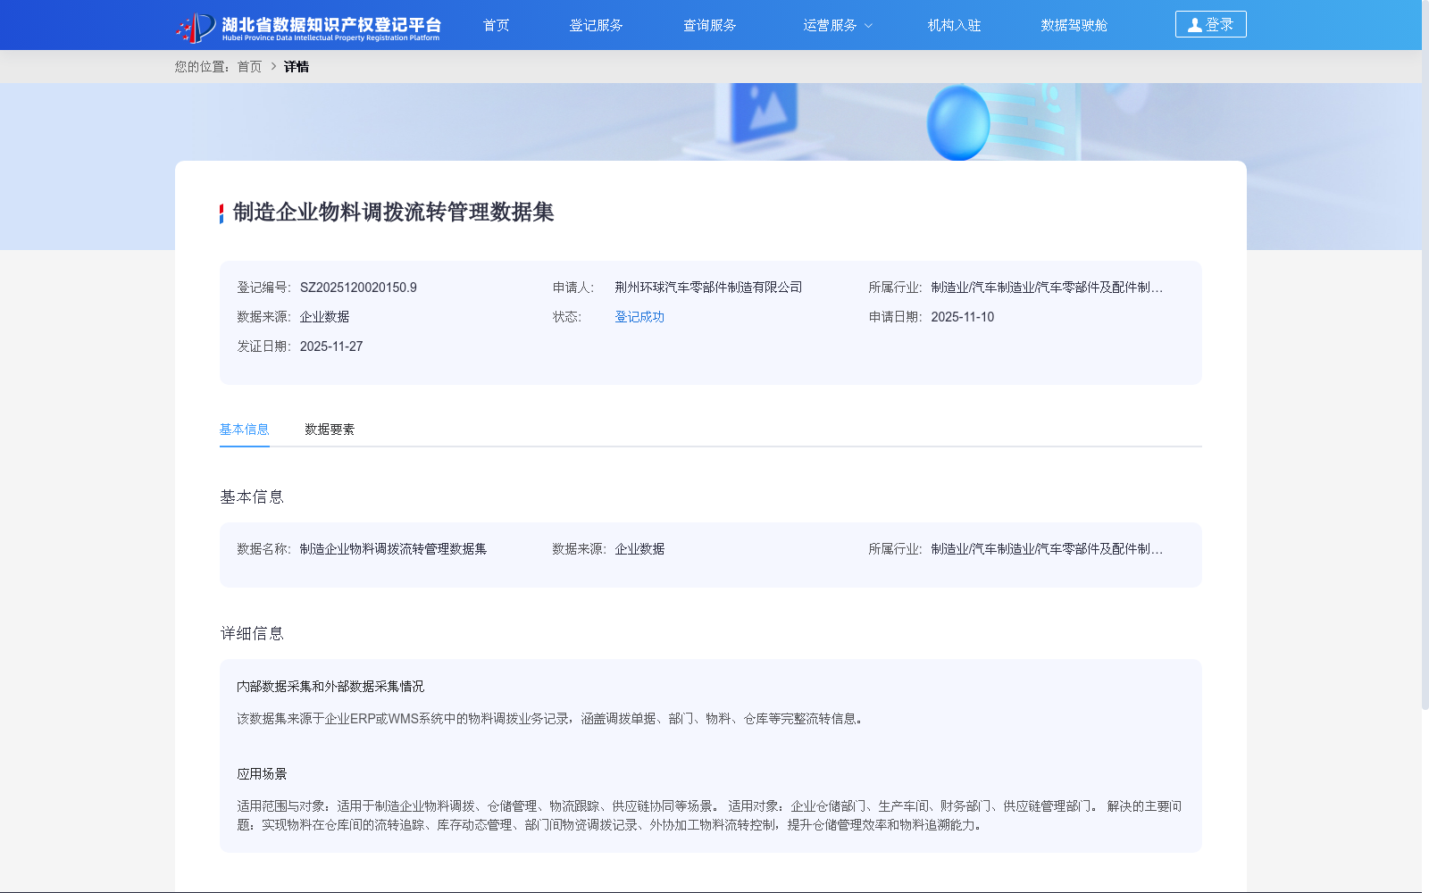Screen dimensions: 1429x893
Task: Click the page title 制造企业物料调拨流转管理数据集
Action: pos(393,213)
